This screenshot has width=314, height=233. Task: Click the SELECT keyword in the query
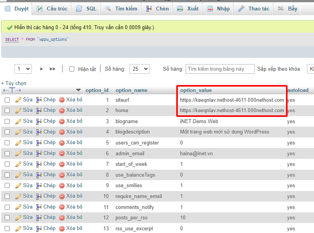12,39
